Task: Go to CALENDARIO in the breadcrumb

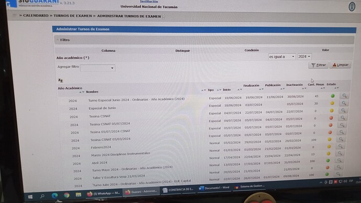Action: click(x=36, y=15)
